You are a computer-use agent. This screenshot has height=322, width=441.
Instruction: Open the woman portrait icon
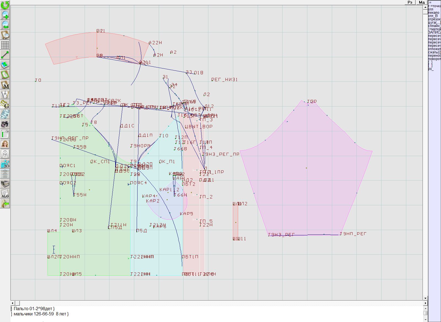pyautogui.click(x=5, y=144)
